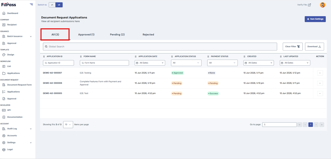331x159 pixels.
Task: Open the Created date filter dropdown
Action: tap(258, 63)
